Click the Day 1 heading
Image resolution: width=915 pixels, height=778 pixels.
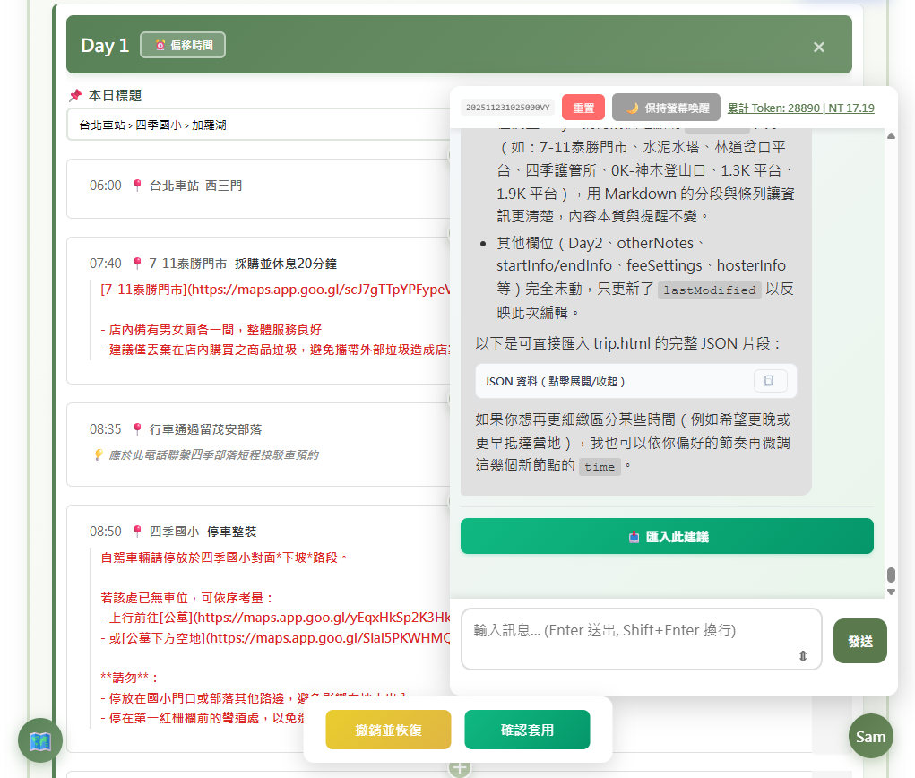point(105,45)
